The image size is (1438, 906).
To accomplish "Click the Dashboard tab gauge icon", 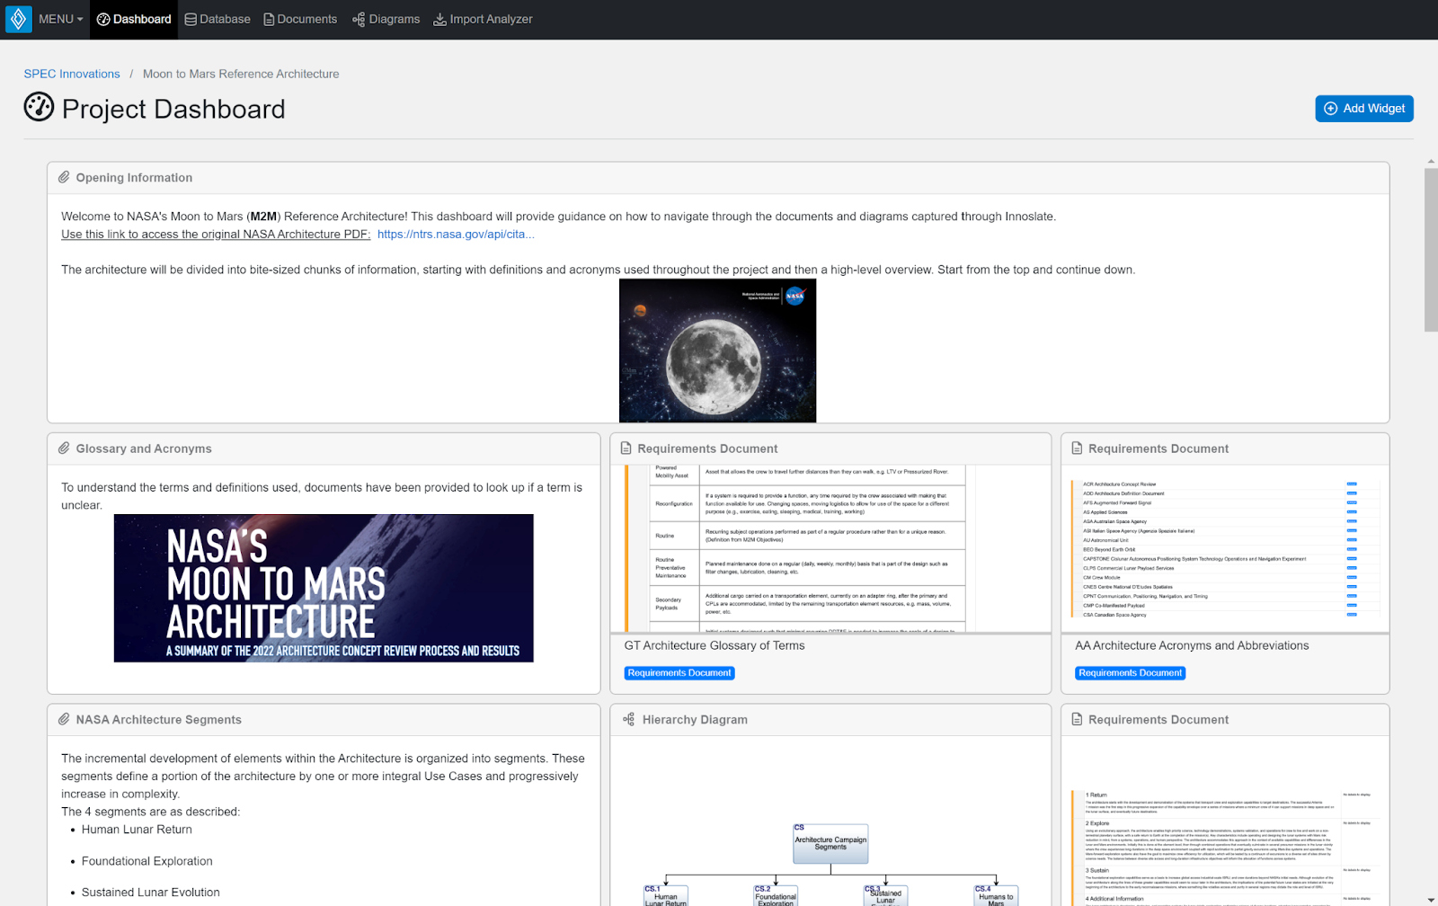I will (x=103, y=19).
